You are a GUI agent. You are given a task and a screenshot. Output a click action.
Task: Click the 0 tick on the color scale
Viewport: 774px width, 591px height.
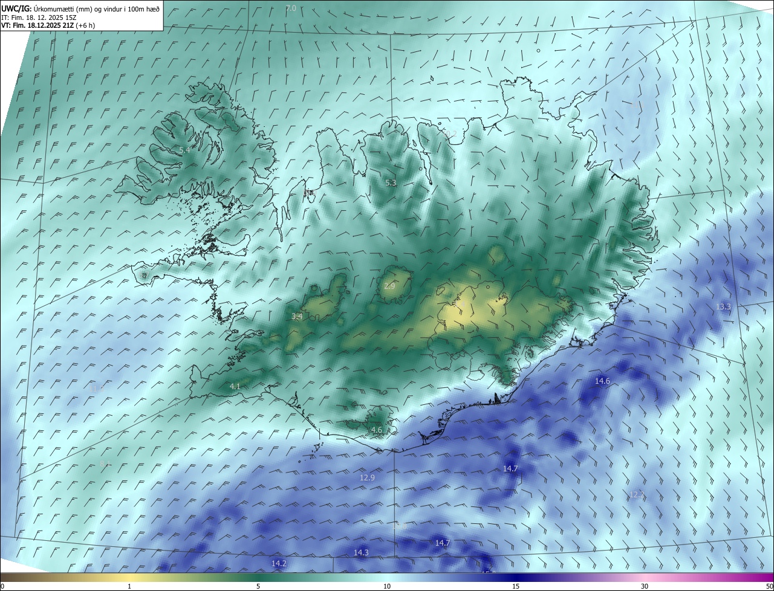click(2, 587)
